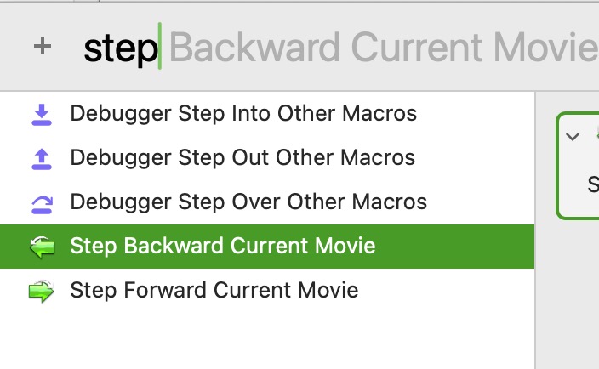Click the partial "S" label in action box
Screen dimensions: 599x369
click(x=593, y=184)
